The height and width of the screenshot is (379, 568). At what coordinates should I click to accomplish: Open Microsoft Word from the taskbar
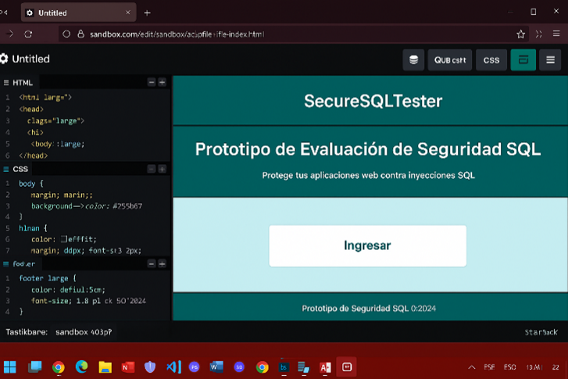coord(216,366)
